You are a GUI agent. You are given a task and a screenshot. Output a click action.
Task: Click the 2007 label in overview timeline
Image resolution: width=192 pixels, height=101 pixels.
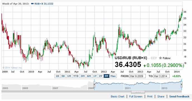tap(55, 88)
